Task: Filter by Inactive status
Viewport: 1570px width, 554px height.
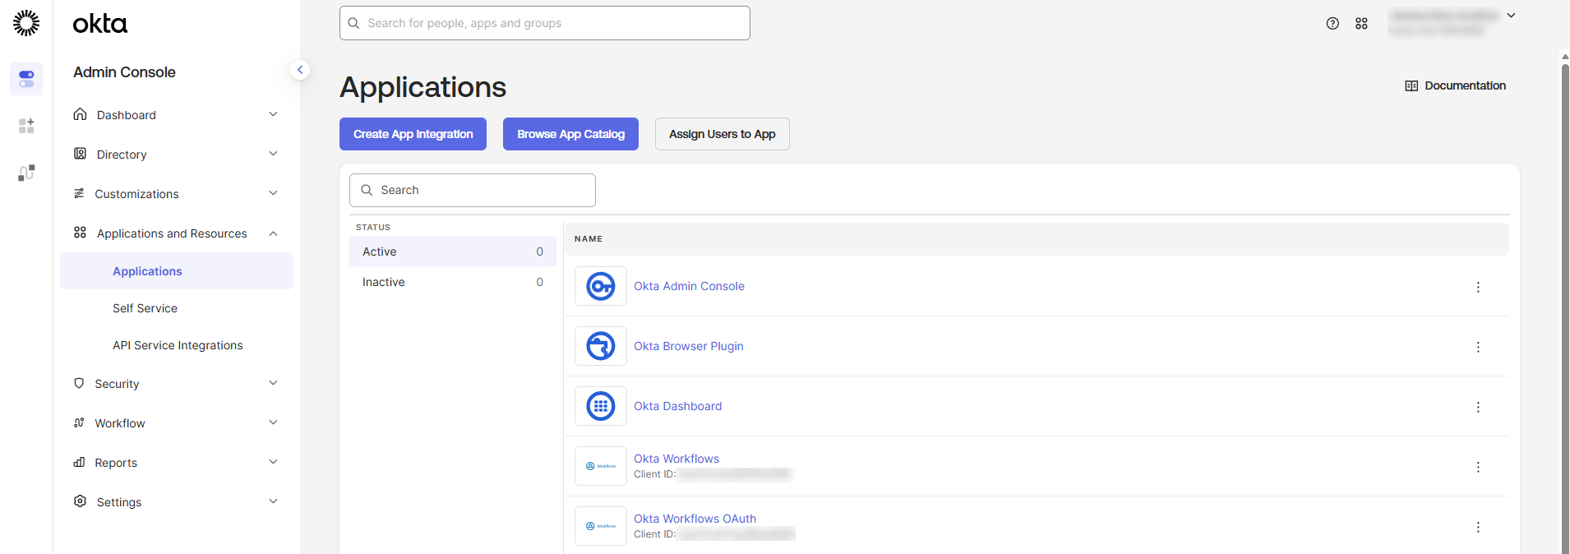Action: (x=453, y=282)
